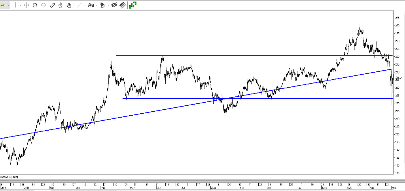Click the zoom in magnifier icon
Screen dimensions: 405x191
point(35,5)
